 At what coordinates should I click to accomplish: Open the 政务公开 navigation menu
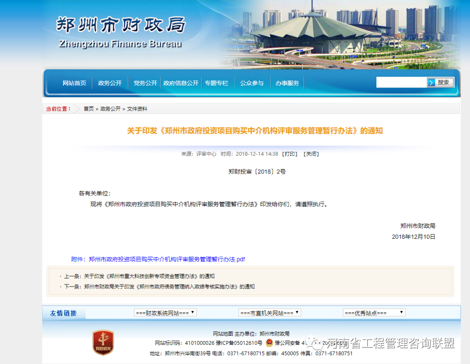click(110, 83)
